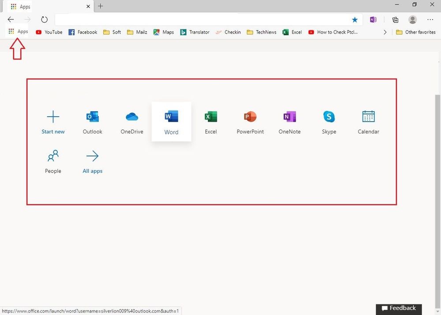The image size is (441, 315).
Task: Refresh the current page
Action: point(44,19)
